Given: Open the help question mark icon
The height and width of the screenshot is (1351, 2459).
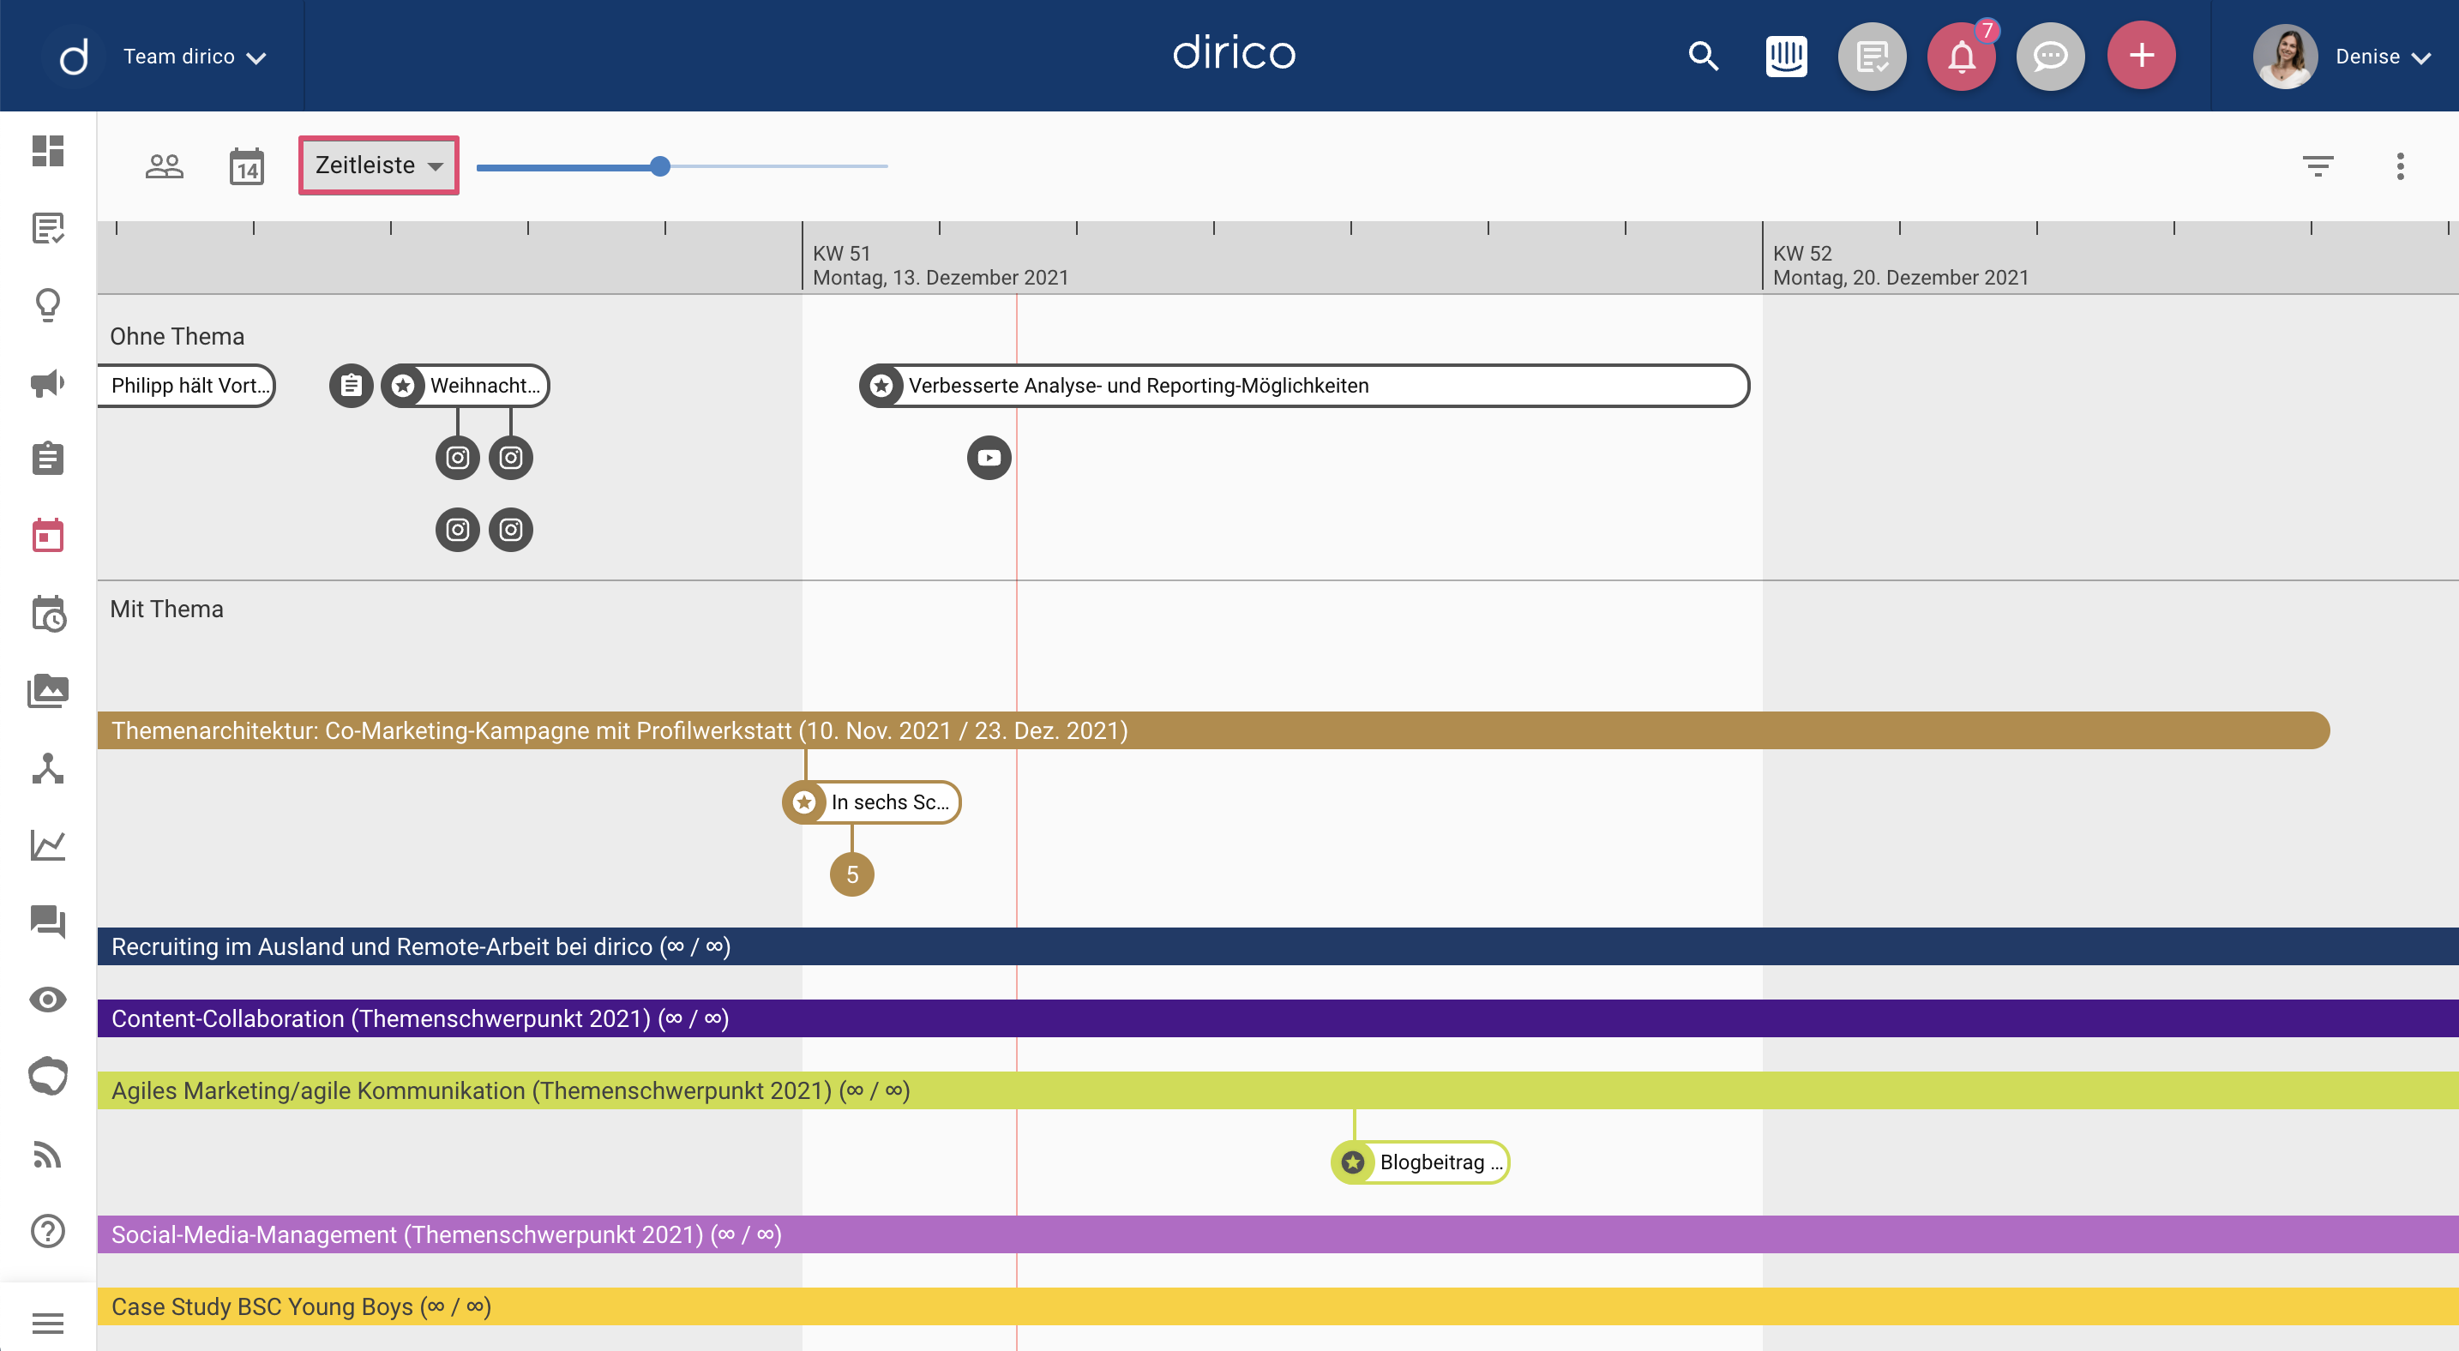Looking at the screenshot, I should point(48,1231).
